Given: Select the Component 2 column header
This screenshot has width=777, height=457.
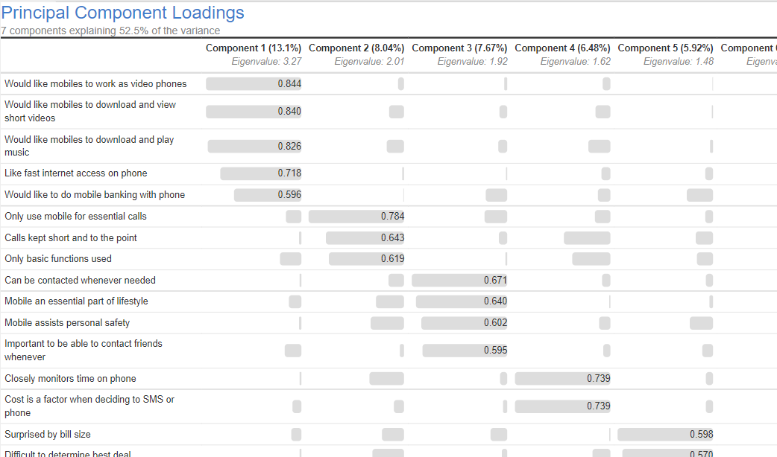Looking at the screenshot, I should (356, 48).
